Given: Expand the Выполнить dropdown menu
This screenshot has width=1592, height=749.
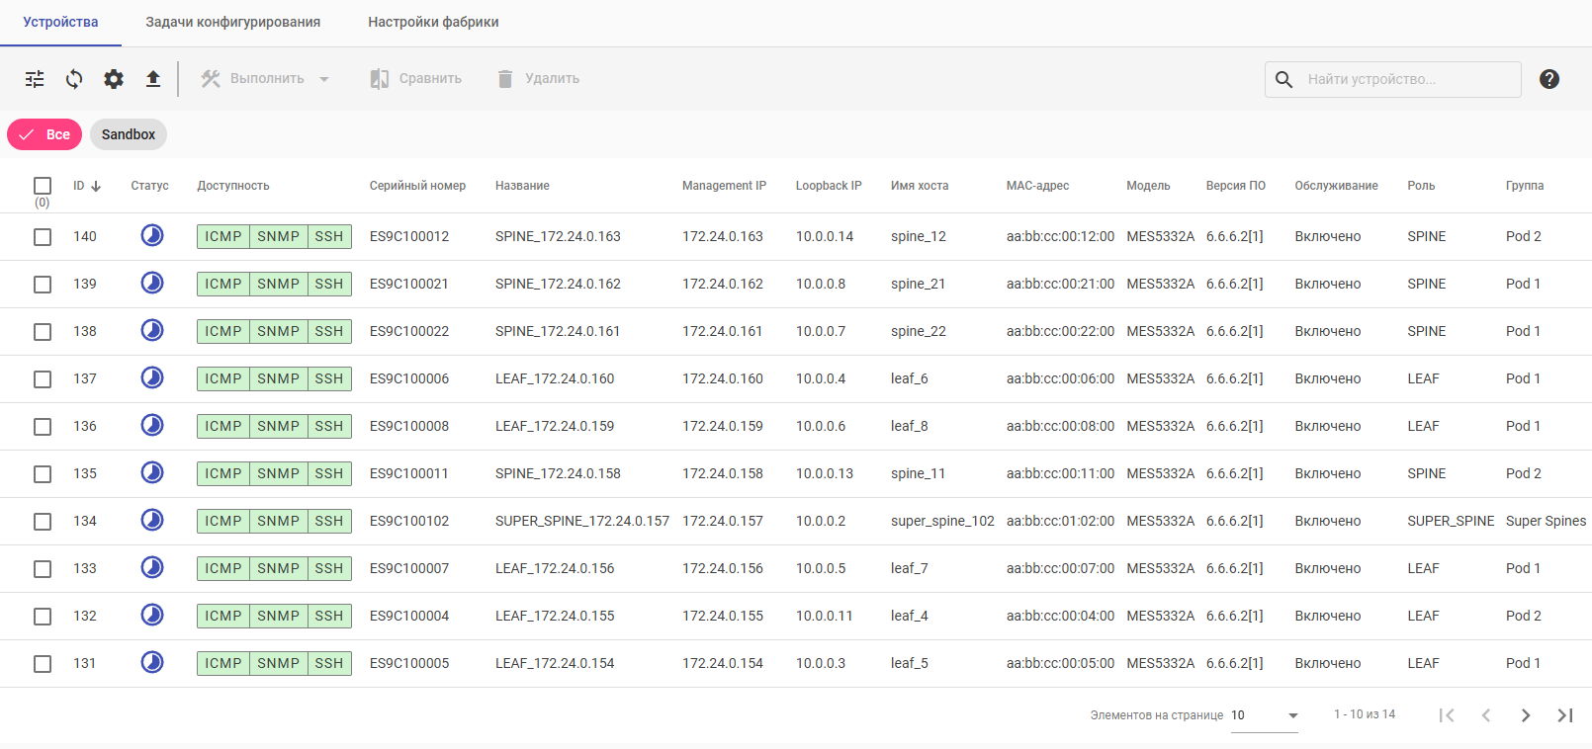Looking at the screenshot, I should coord(323,79).
